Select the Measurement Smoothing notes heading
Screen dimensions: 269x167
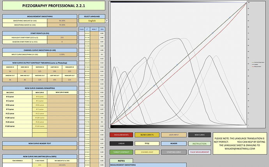coord(148,165)
